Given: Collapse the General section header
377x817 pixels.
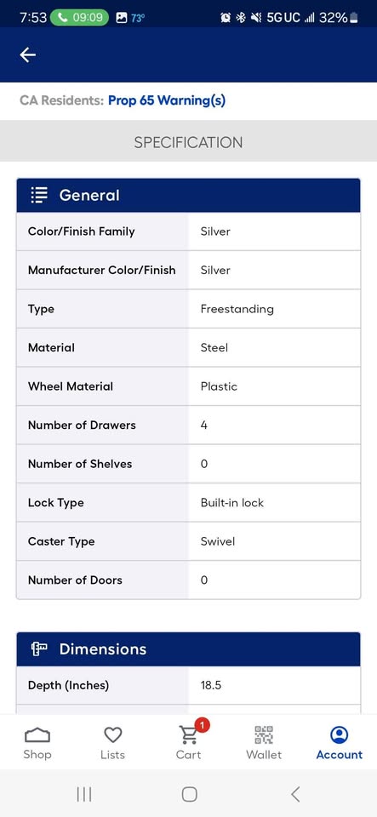Looking at the screenshot, I should click(189, 196).
